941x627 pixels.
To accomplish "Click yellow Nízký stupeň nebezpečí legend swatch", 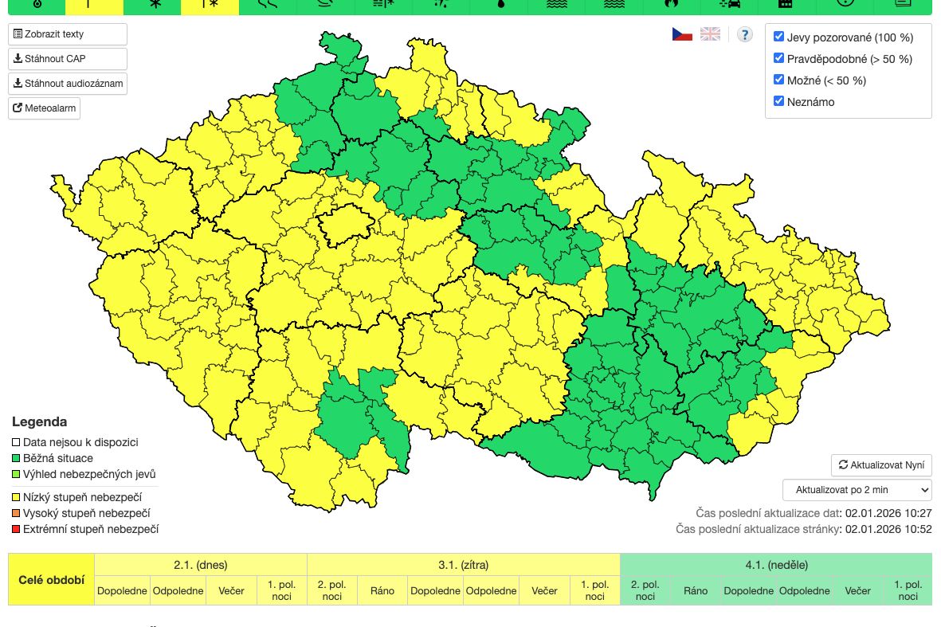I will tap(17, 498).
